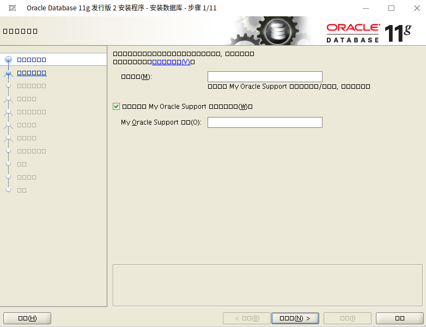Select the highlighted first step in sidebar

click(32, 60)
